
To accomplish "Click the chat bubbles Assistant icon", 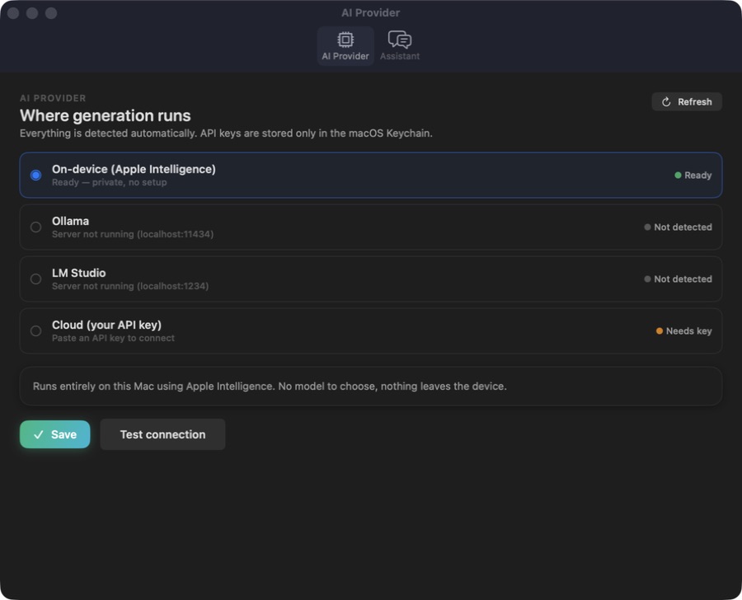I will [x=400, y=40].
